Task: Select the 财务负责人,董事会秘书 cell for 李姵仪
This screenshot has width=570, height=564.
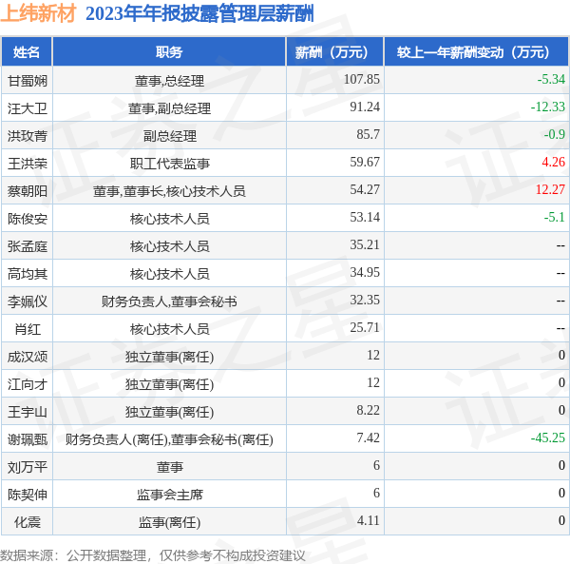Action: click(x=169, y=301)
